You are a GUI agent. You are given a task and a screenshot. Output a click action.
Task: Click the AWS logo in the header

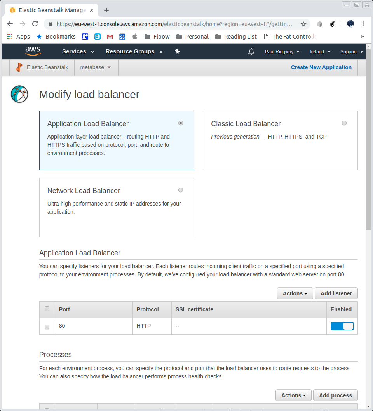[x=33, y=51]
